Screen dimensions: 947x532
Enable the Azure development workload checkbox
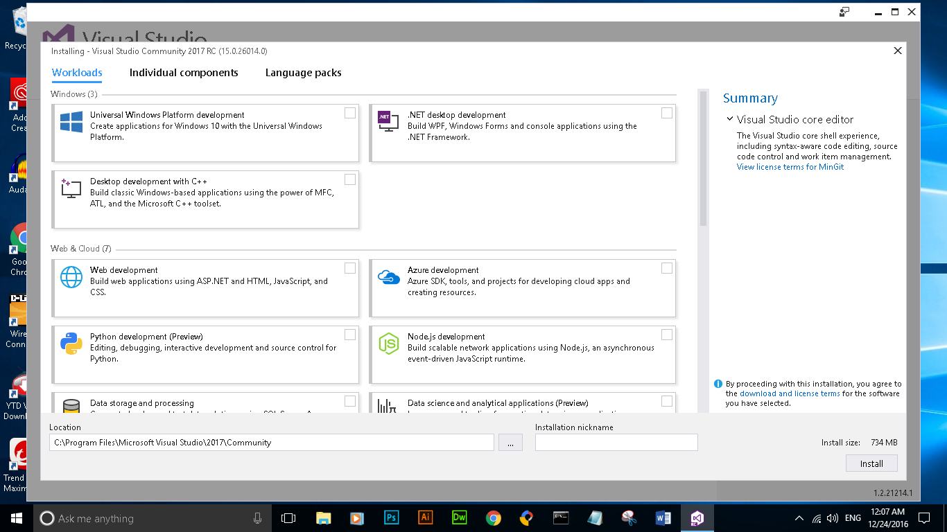[667, 268]
